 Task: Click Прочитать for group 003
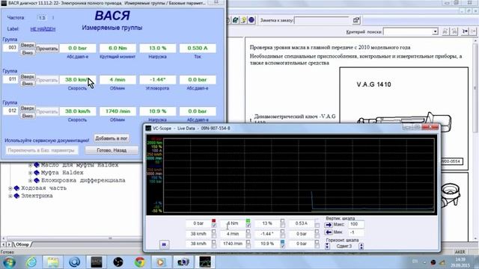point(47,49)
